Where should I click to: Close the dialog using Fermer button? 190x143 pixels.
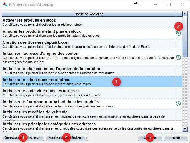tap(175, 137)
